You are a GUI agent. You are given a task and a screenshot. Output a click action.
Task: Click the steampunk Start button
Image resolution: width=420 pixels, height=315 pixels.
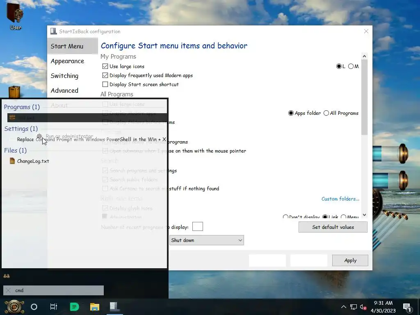(14, 307)
